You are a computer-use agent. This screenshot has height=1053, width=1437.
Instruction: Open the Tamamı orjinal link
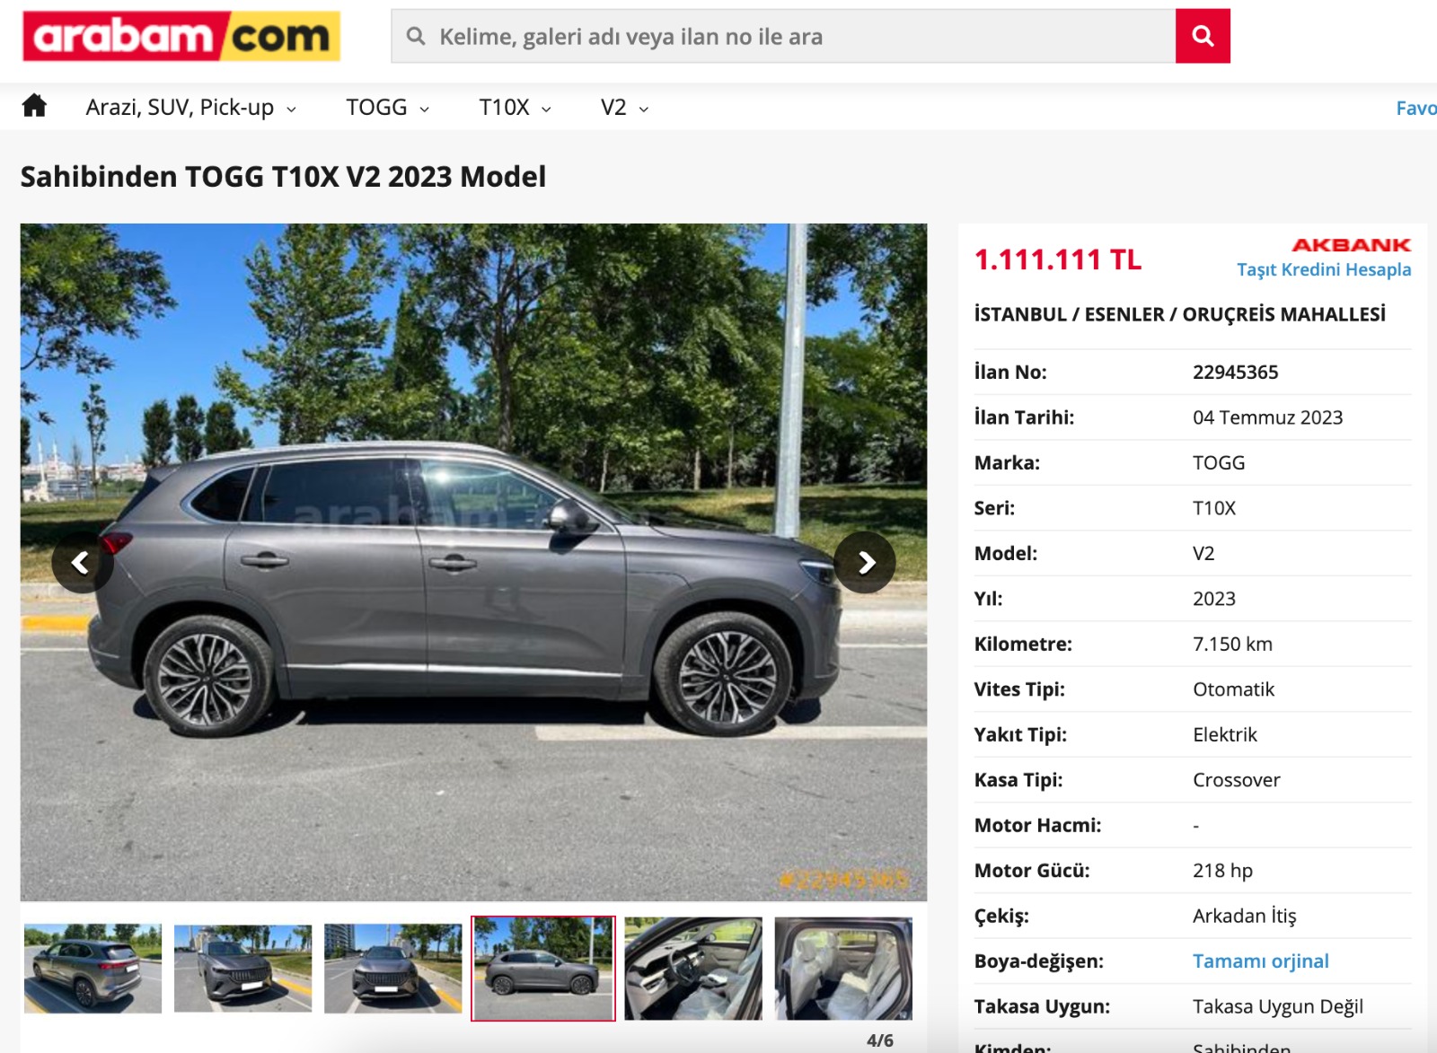click(1260, 961)
